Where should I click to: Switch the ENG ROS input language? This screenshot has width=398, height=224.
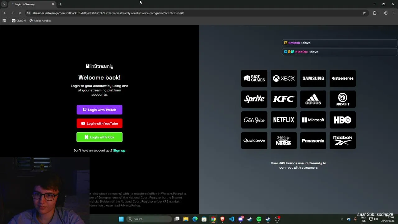coord(363,219)
